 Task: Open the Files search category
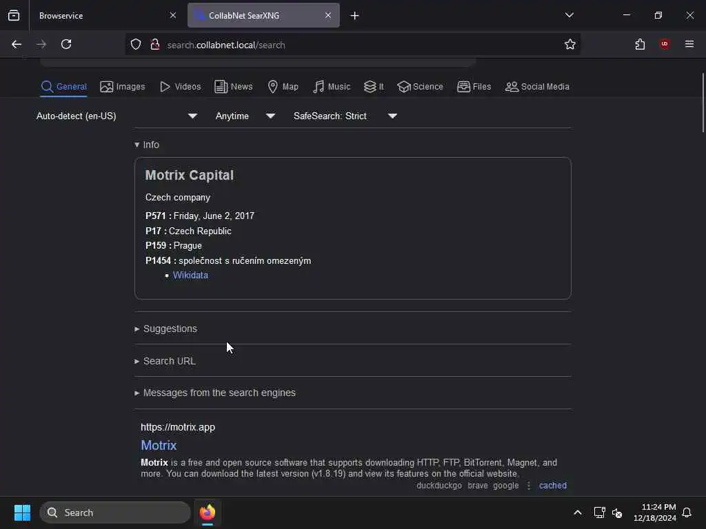click(474, 86)
